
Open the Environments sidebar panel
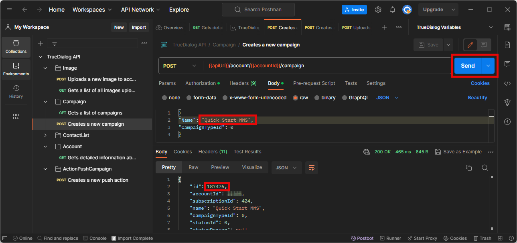click(16, 69)
